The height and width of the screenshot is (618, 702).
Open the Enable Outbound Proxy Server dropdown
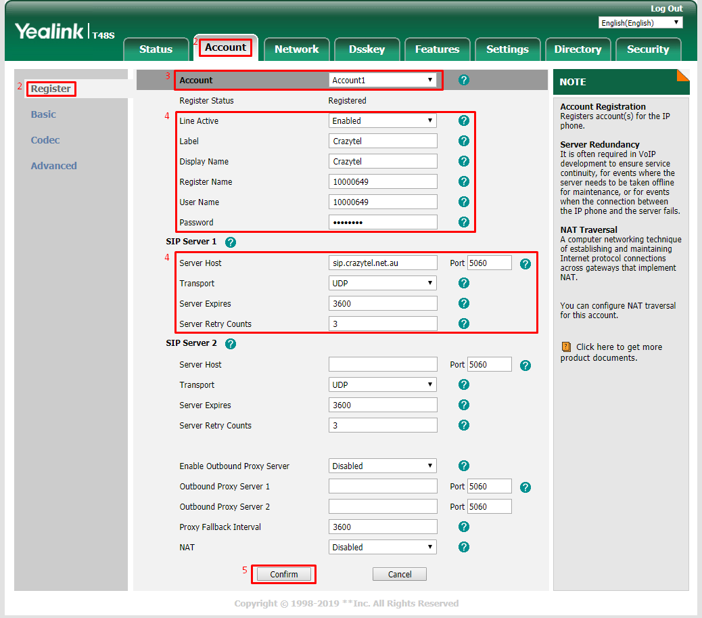click(x=382, y=466)
